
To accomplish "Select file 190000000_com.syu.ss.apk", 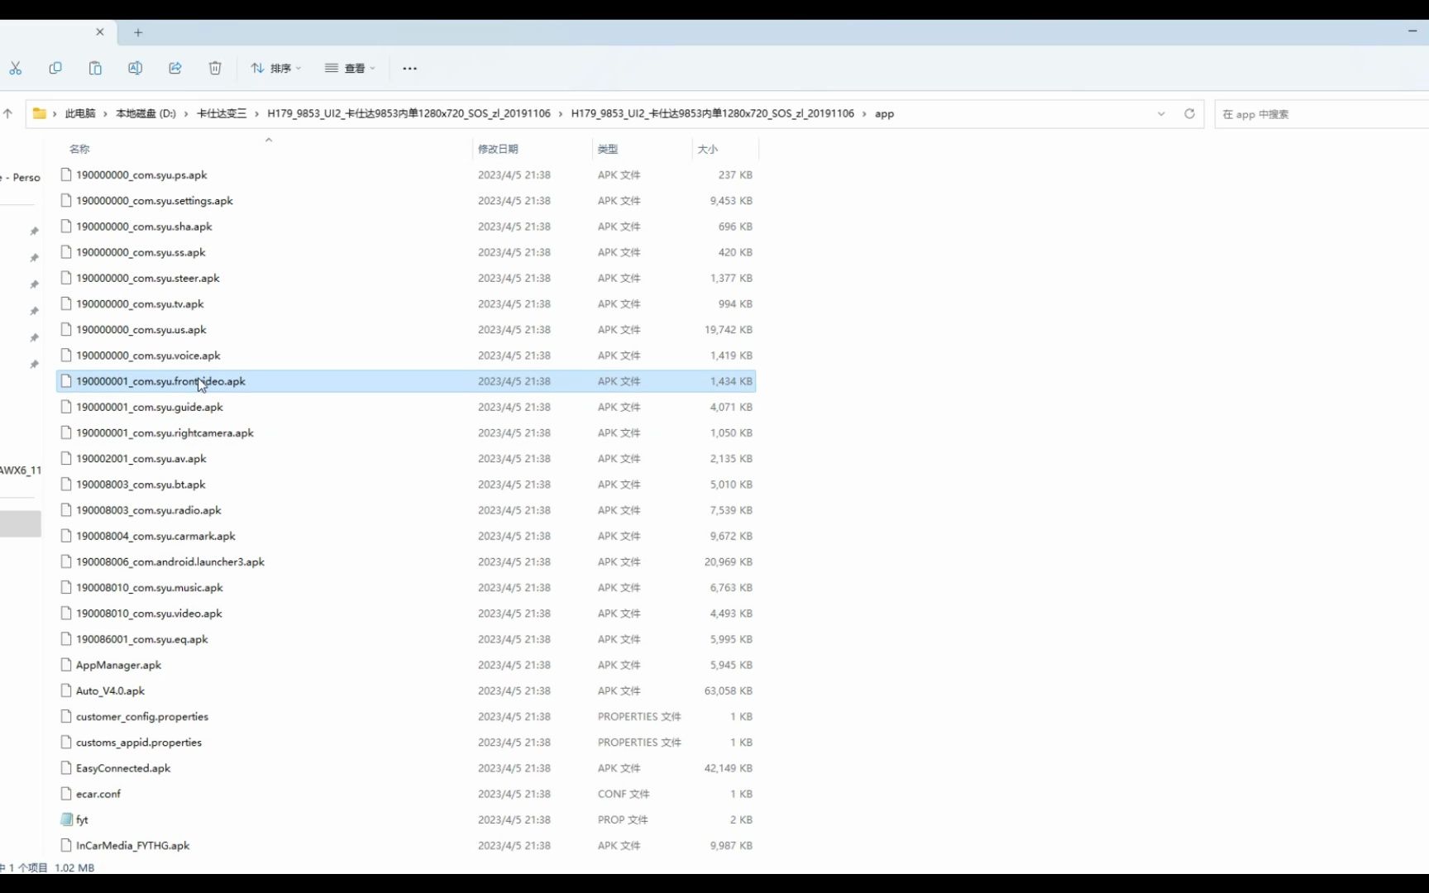I will 406,252.
